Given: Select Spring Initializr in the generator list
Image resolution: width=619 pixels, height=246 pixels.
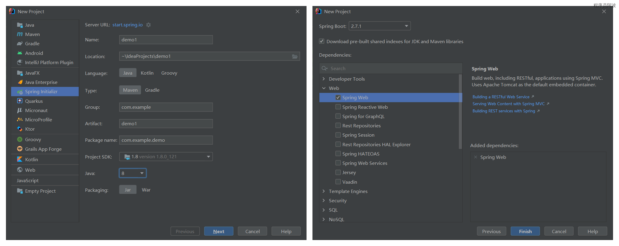Looking at the screenshot, I should 41,92.
